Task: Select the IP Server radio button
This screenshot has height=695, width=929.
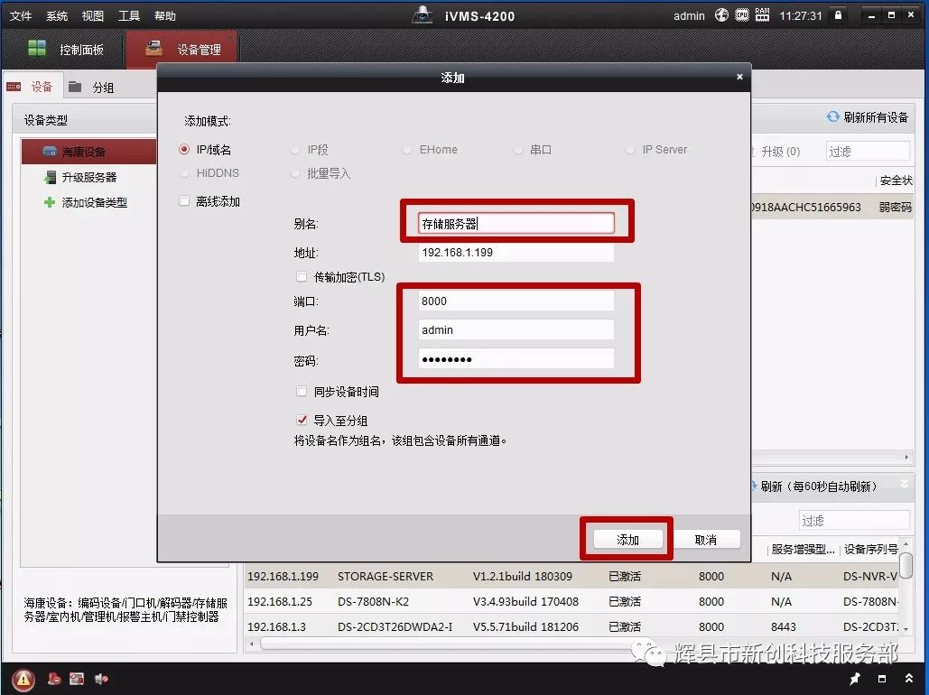Action: [x=630, y=149]
